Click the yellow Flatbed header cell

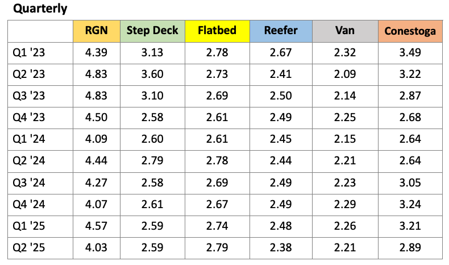coord(217,31)
